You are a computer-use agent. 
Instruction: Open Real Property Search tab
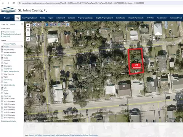pos(30,18)
